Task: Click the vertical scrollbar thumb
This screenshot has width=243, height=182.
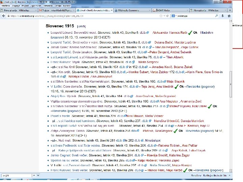Action: point(231,84)
